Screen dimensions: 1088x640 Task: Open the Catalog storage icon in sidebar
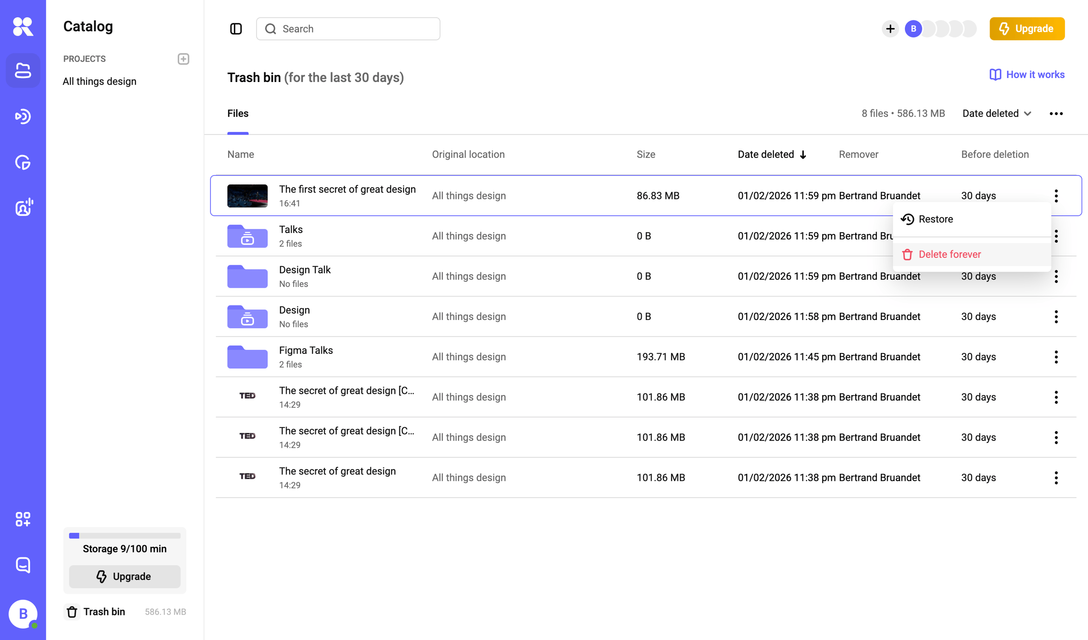23,71
